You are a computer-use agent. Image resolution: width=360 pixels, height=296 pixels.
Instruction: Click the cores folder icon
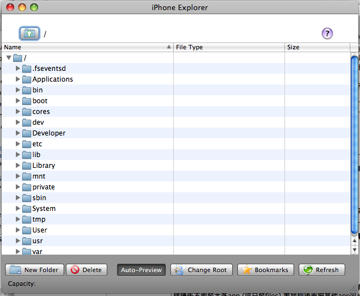27,112
